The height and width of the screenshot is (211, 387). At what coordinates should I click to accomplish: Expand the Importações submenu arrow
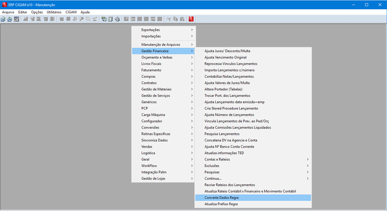(x=192, y=36)
